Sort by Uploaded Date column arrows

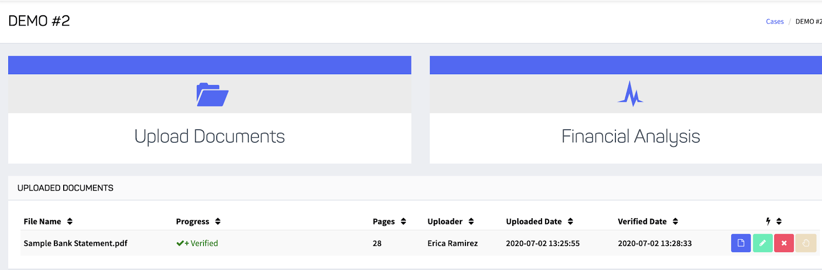570,221
